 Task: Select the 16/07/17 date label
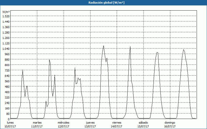coord(170,126)
